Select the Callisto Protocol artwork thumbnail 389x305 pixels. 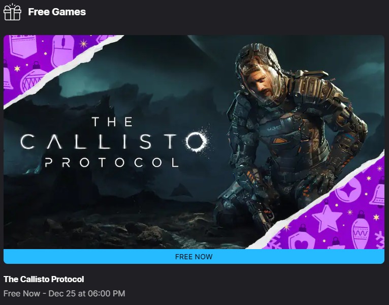click(194, 142)
